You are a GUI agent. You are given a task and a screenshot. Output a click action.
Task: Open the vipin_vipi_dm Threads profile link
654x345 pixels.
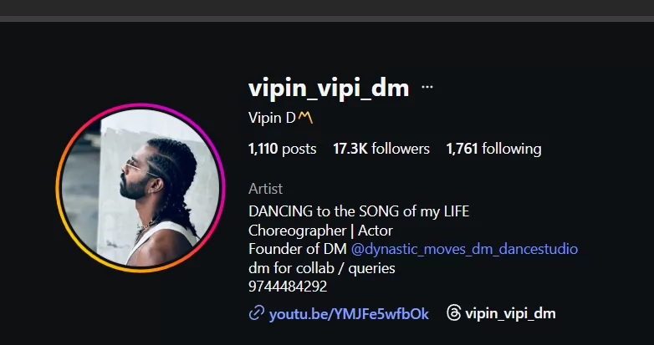click(x=510, y=313)
